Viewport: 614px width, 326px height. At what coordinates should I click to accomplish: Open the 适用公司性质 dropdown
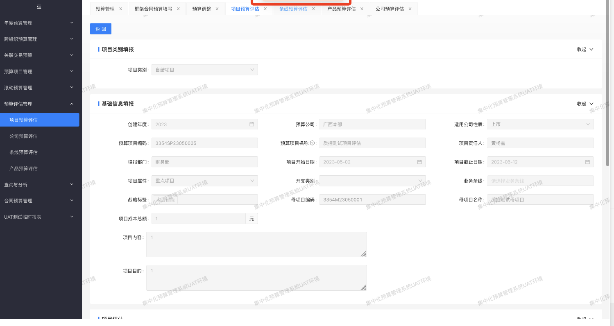540,124
